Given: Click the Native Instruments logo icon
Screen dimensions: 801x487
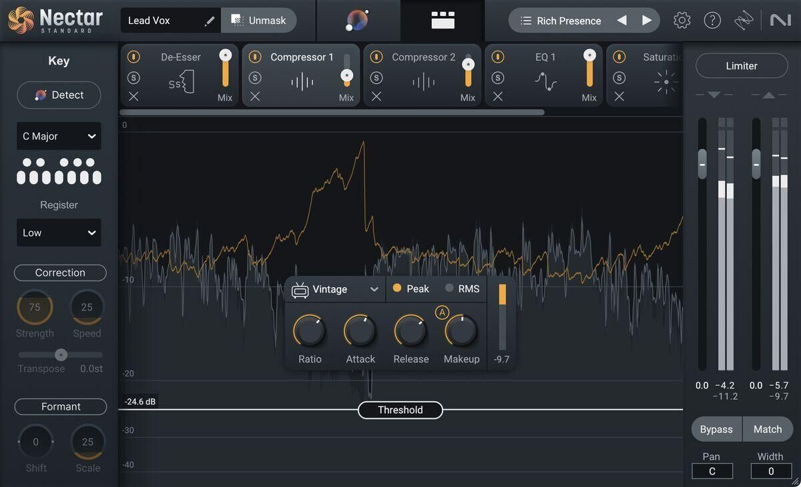Looking at the screenshot, I should tap(780, 21).
